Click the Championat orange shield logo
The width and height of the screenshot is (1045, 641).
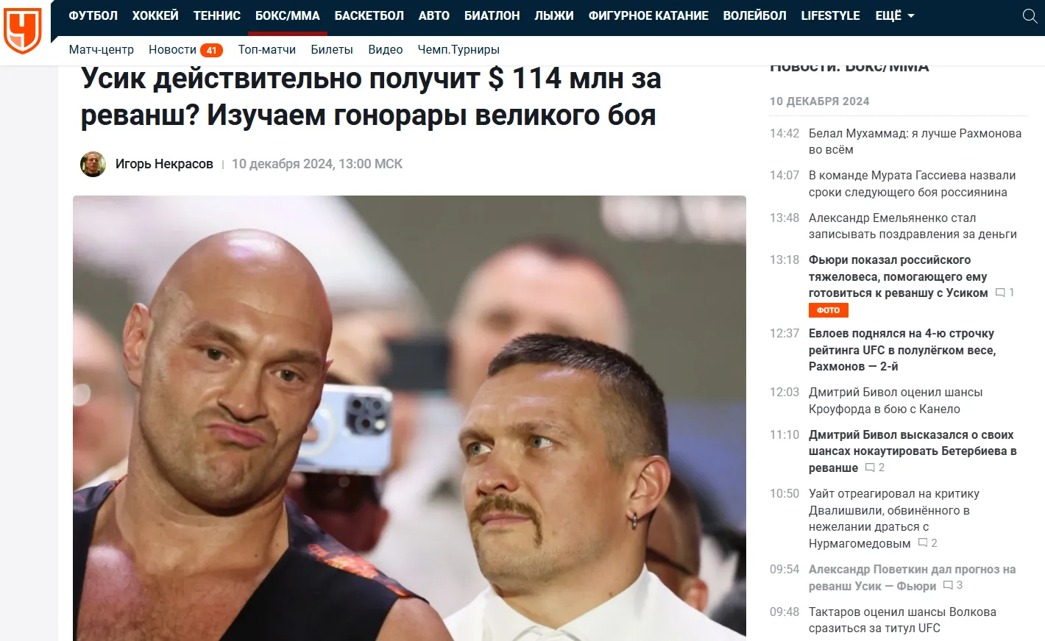pos(23,29)
